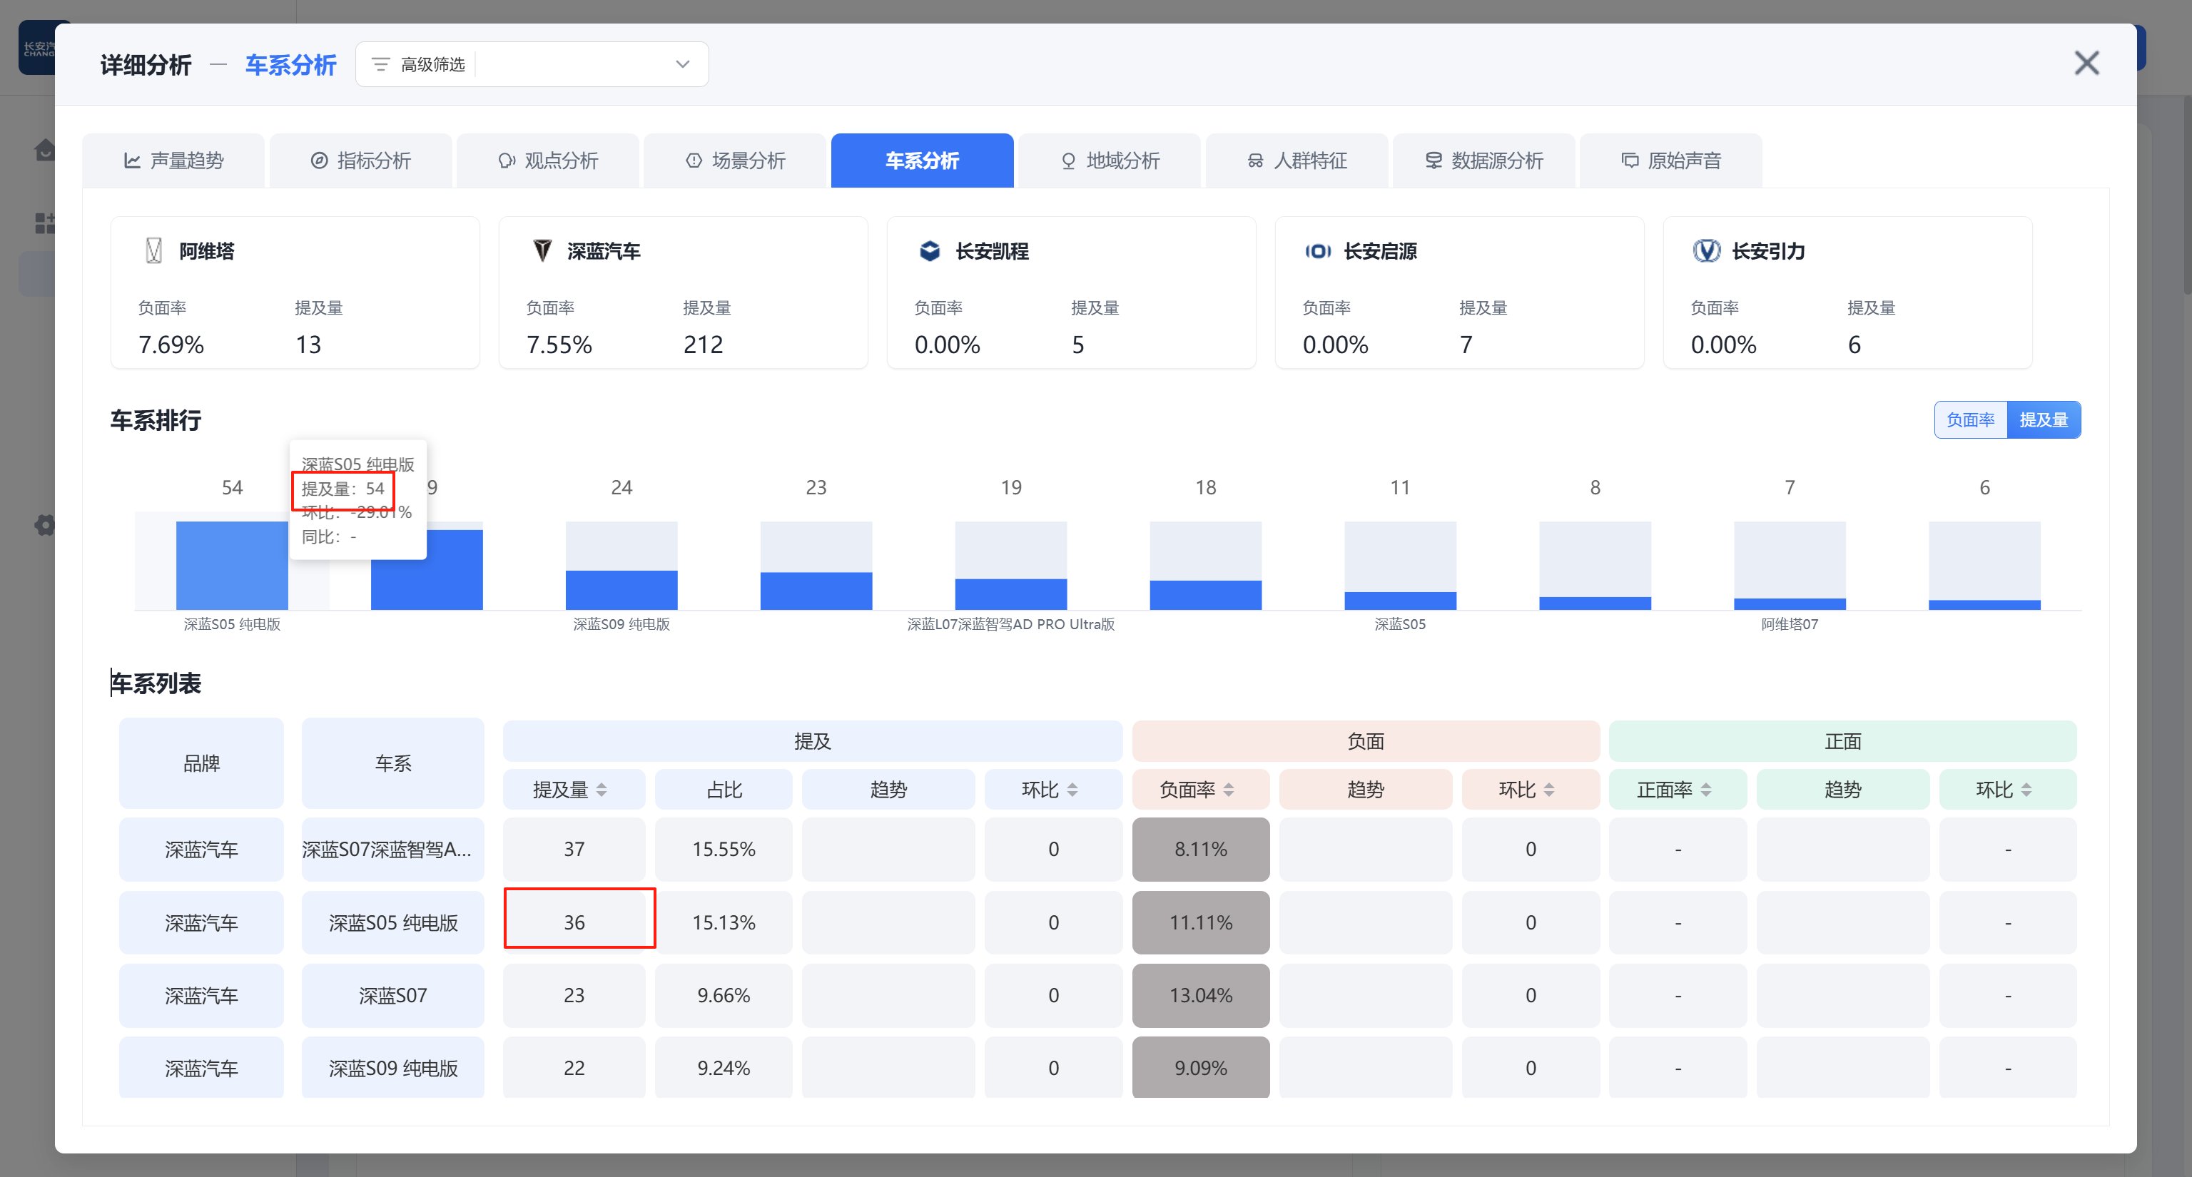
Task: Sort the 负面 环比 column
Action: click(1548, 790)
